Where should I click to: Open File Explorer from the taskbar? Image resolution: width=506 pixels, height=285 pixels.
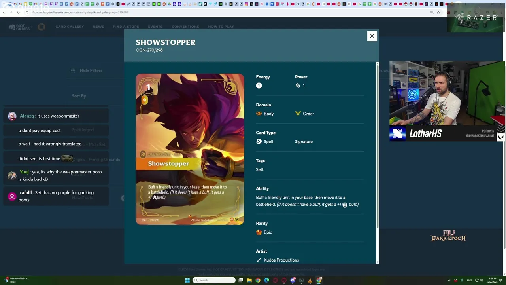click(249, 280)
